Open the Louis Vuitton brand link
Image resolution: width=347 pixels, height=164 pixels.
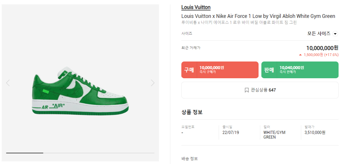tap(196, 7)
